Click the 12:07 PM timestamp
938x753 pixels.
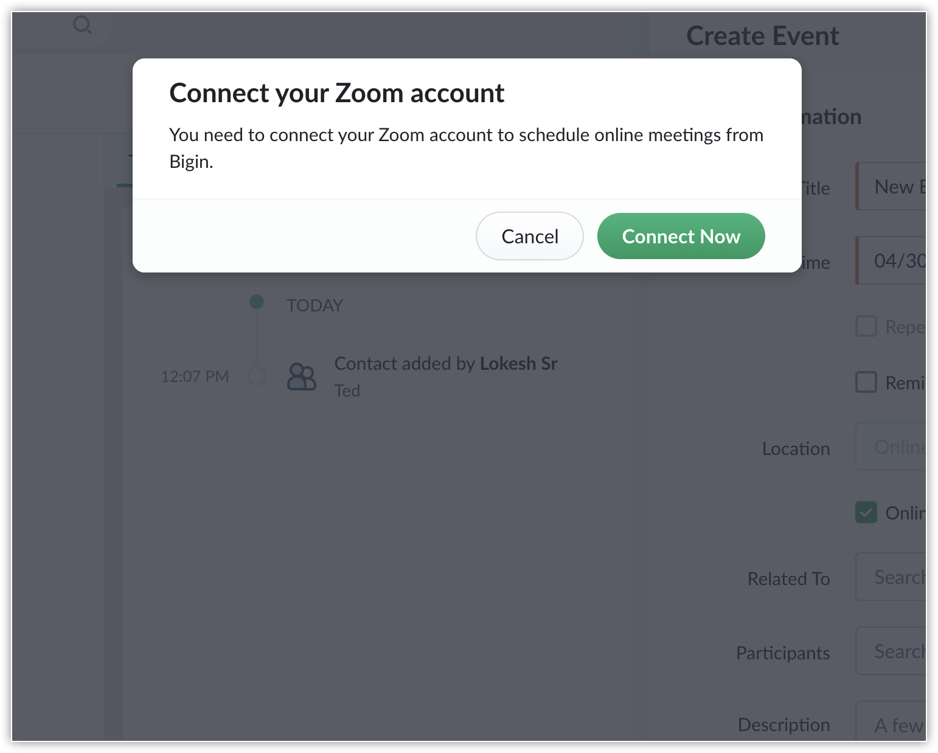point(195,376)
